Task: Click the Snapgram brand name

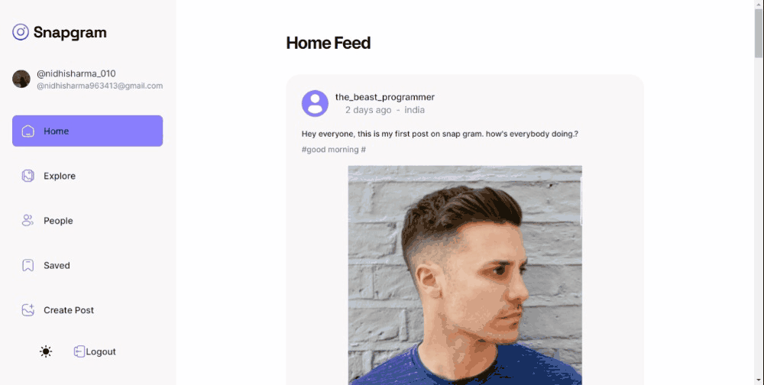Action: pos(70,33)
